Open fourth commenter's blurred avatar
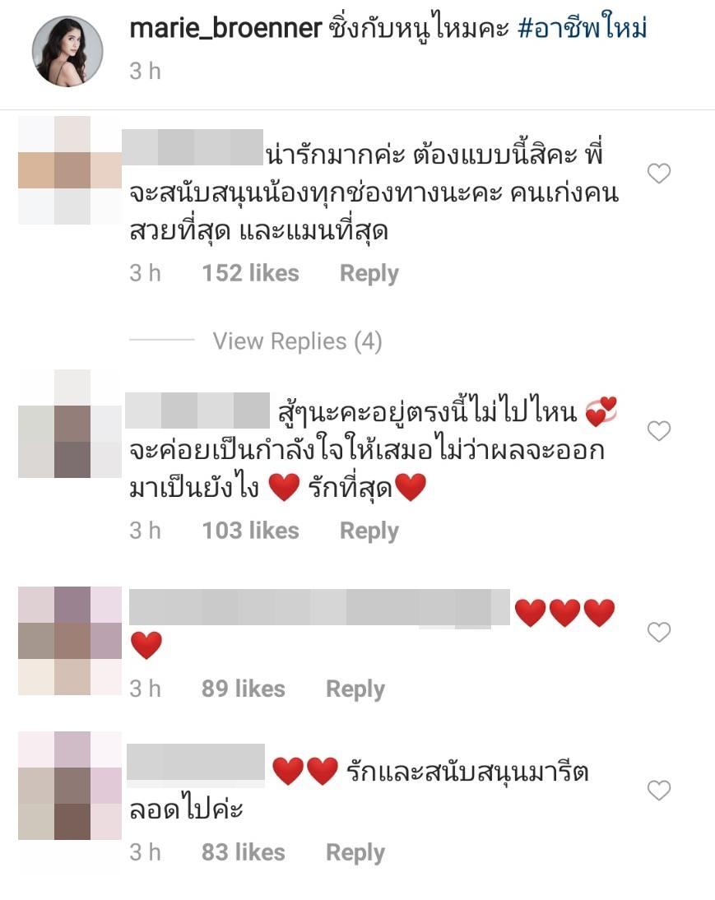Screen dimensions: 715x900 point(70,786)
